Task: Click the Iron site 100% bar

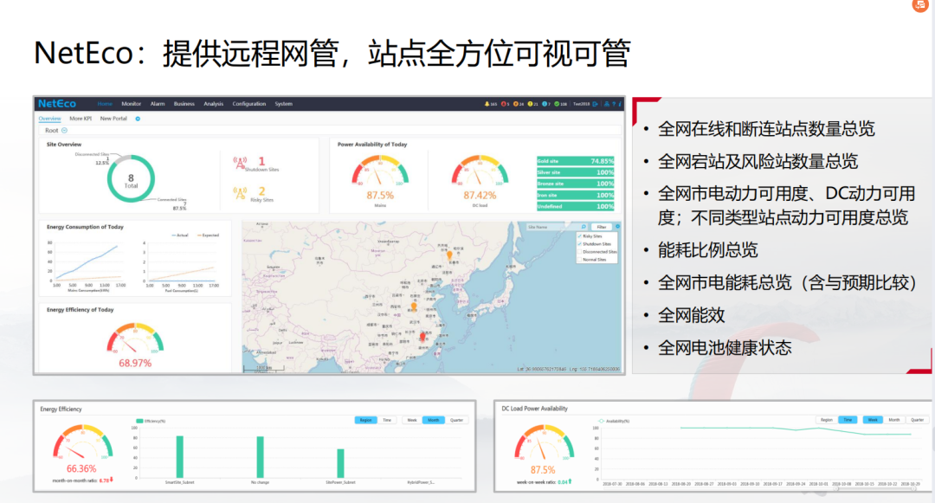Action: (576, 195)
